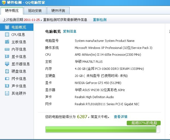Click the 20 GB 未知型号 disk value

pyautogui.click(x=101, y=76)
